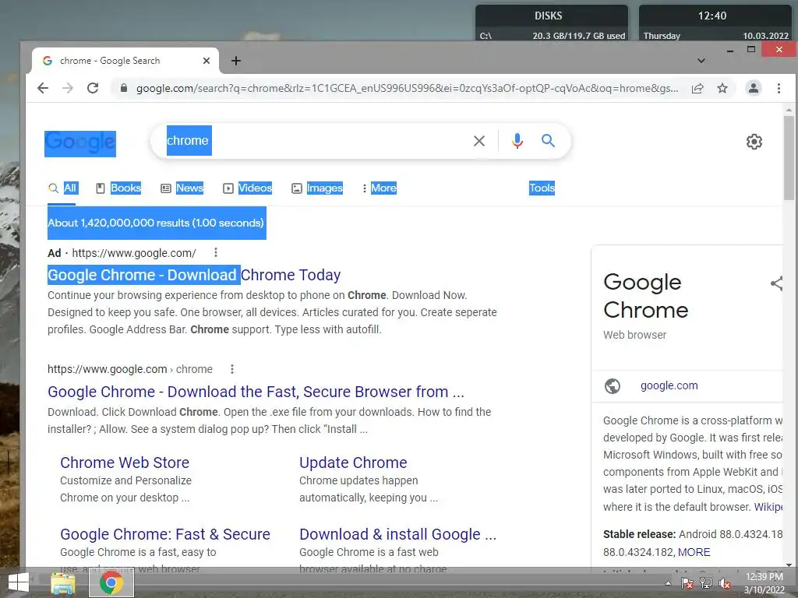Switch to the Images tab
Viewport: 798px width, 598px height.
click(x=317, y=188)
